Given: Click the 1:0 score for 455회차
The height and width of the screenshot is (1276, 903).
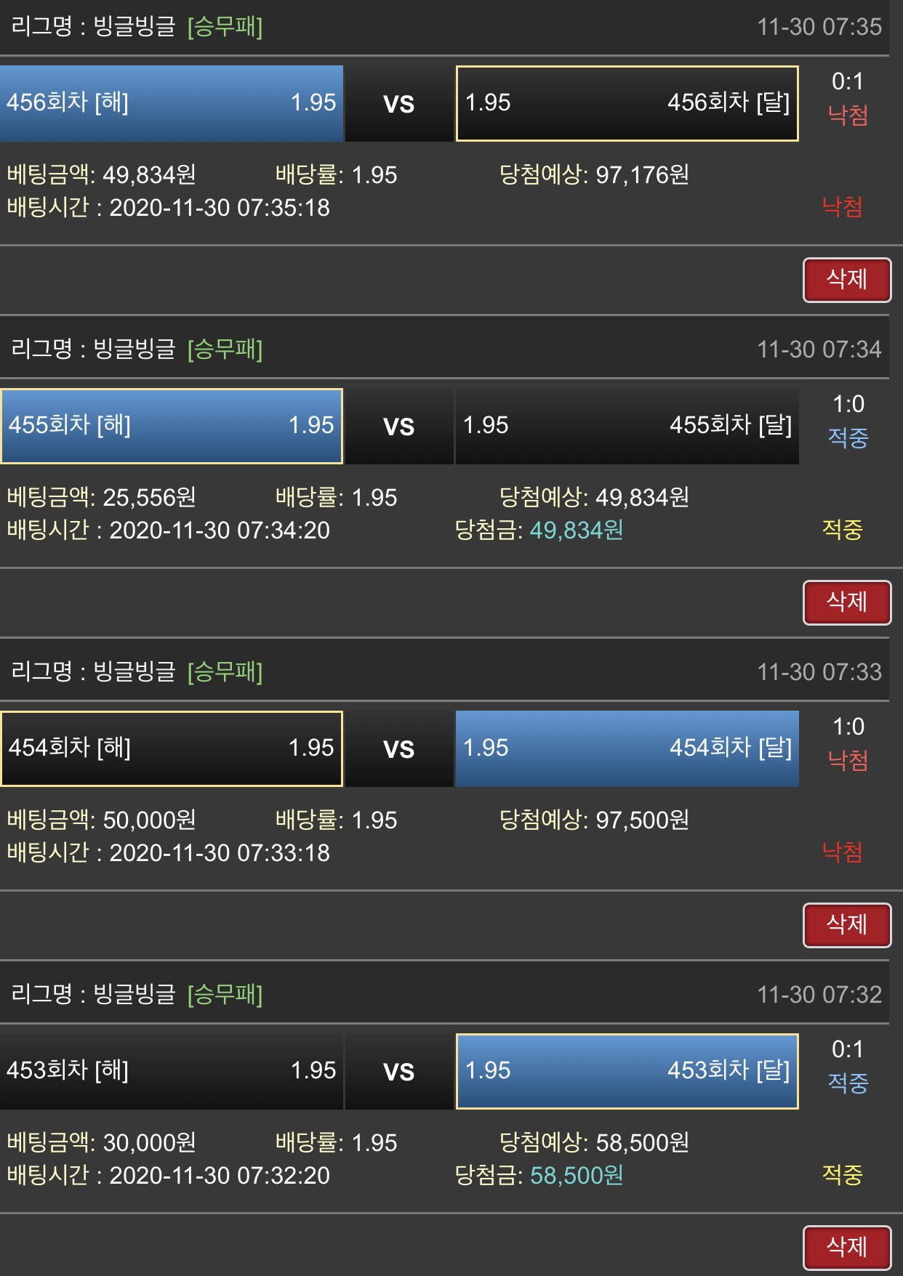Looking at the screenshot, I should [848, 404].
